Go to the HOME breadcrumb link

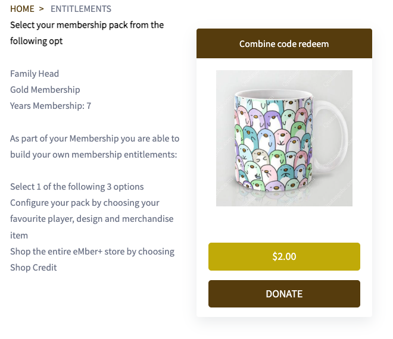coord(23,9)
